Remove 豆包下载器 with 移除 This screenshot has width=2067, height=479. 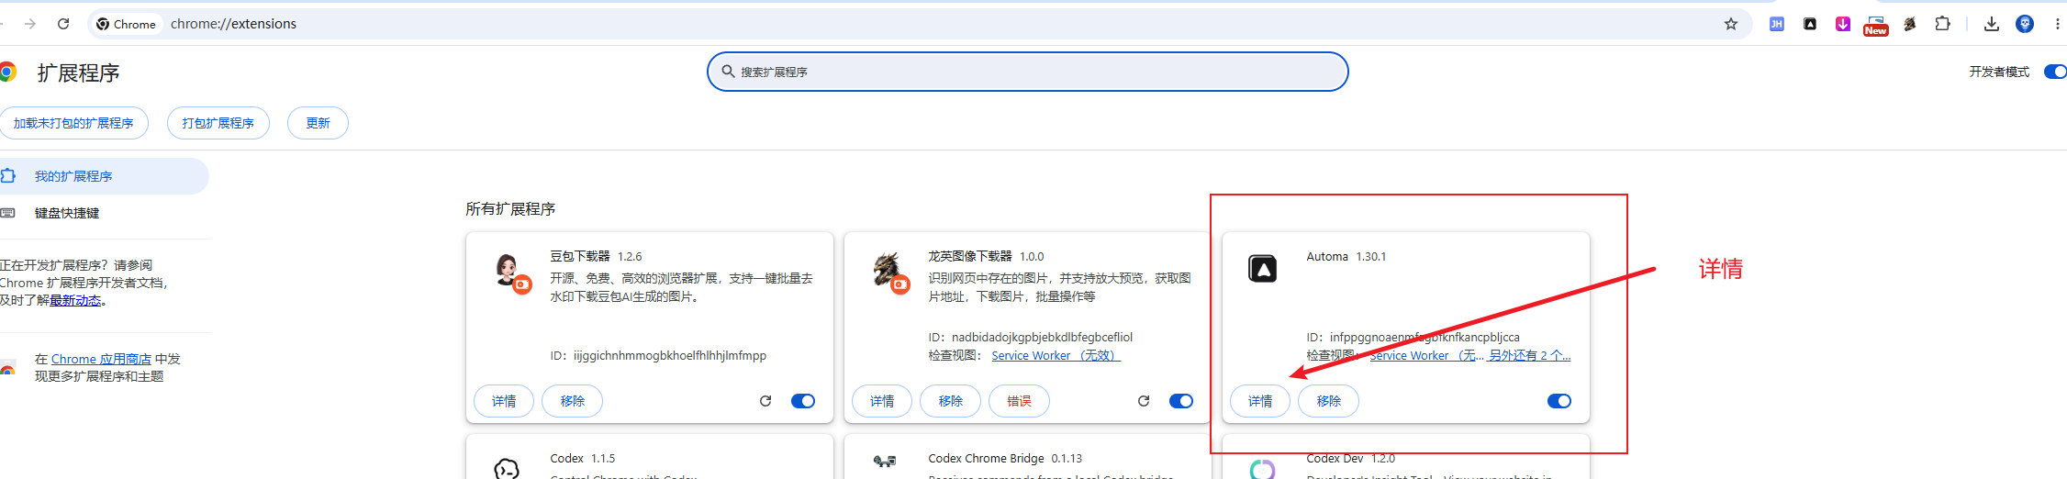[572, 401]
